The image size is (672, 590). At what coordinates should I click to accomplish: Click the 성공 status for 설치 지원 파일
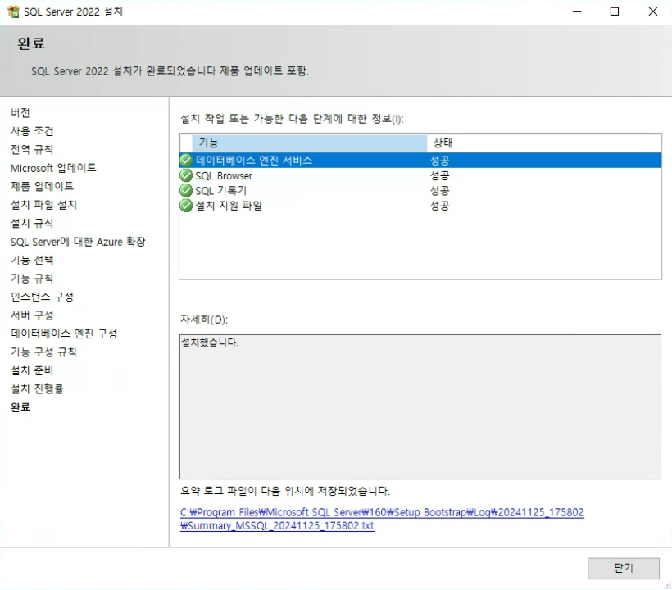pos(440,206)
